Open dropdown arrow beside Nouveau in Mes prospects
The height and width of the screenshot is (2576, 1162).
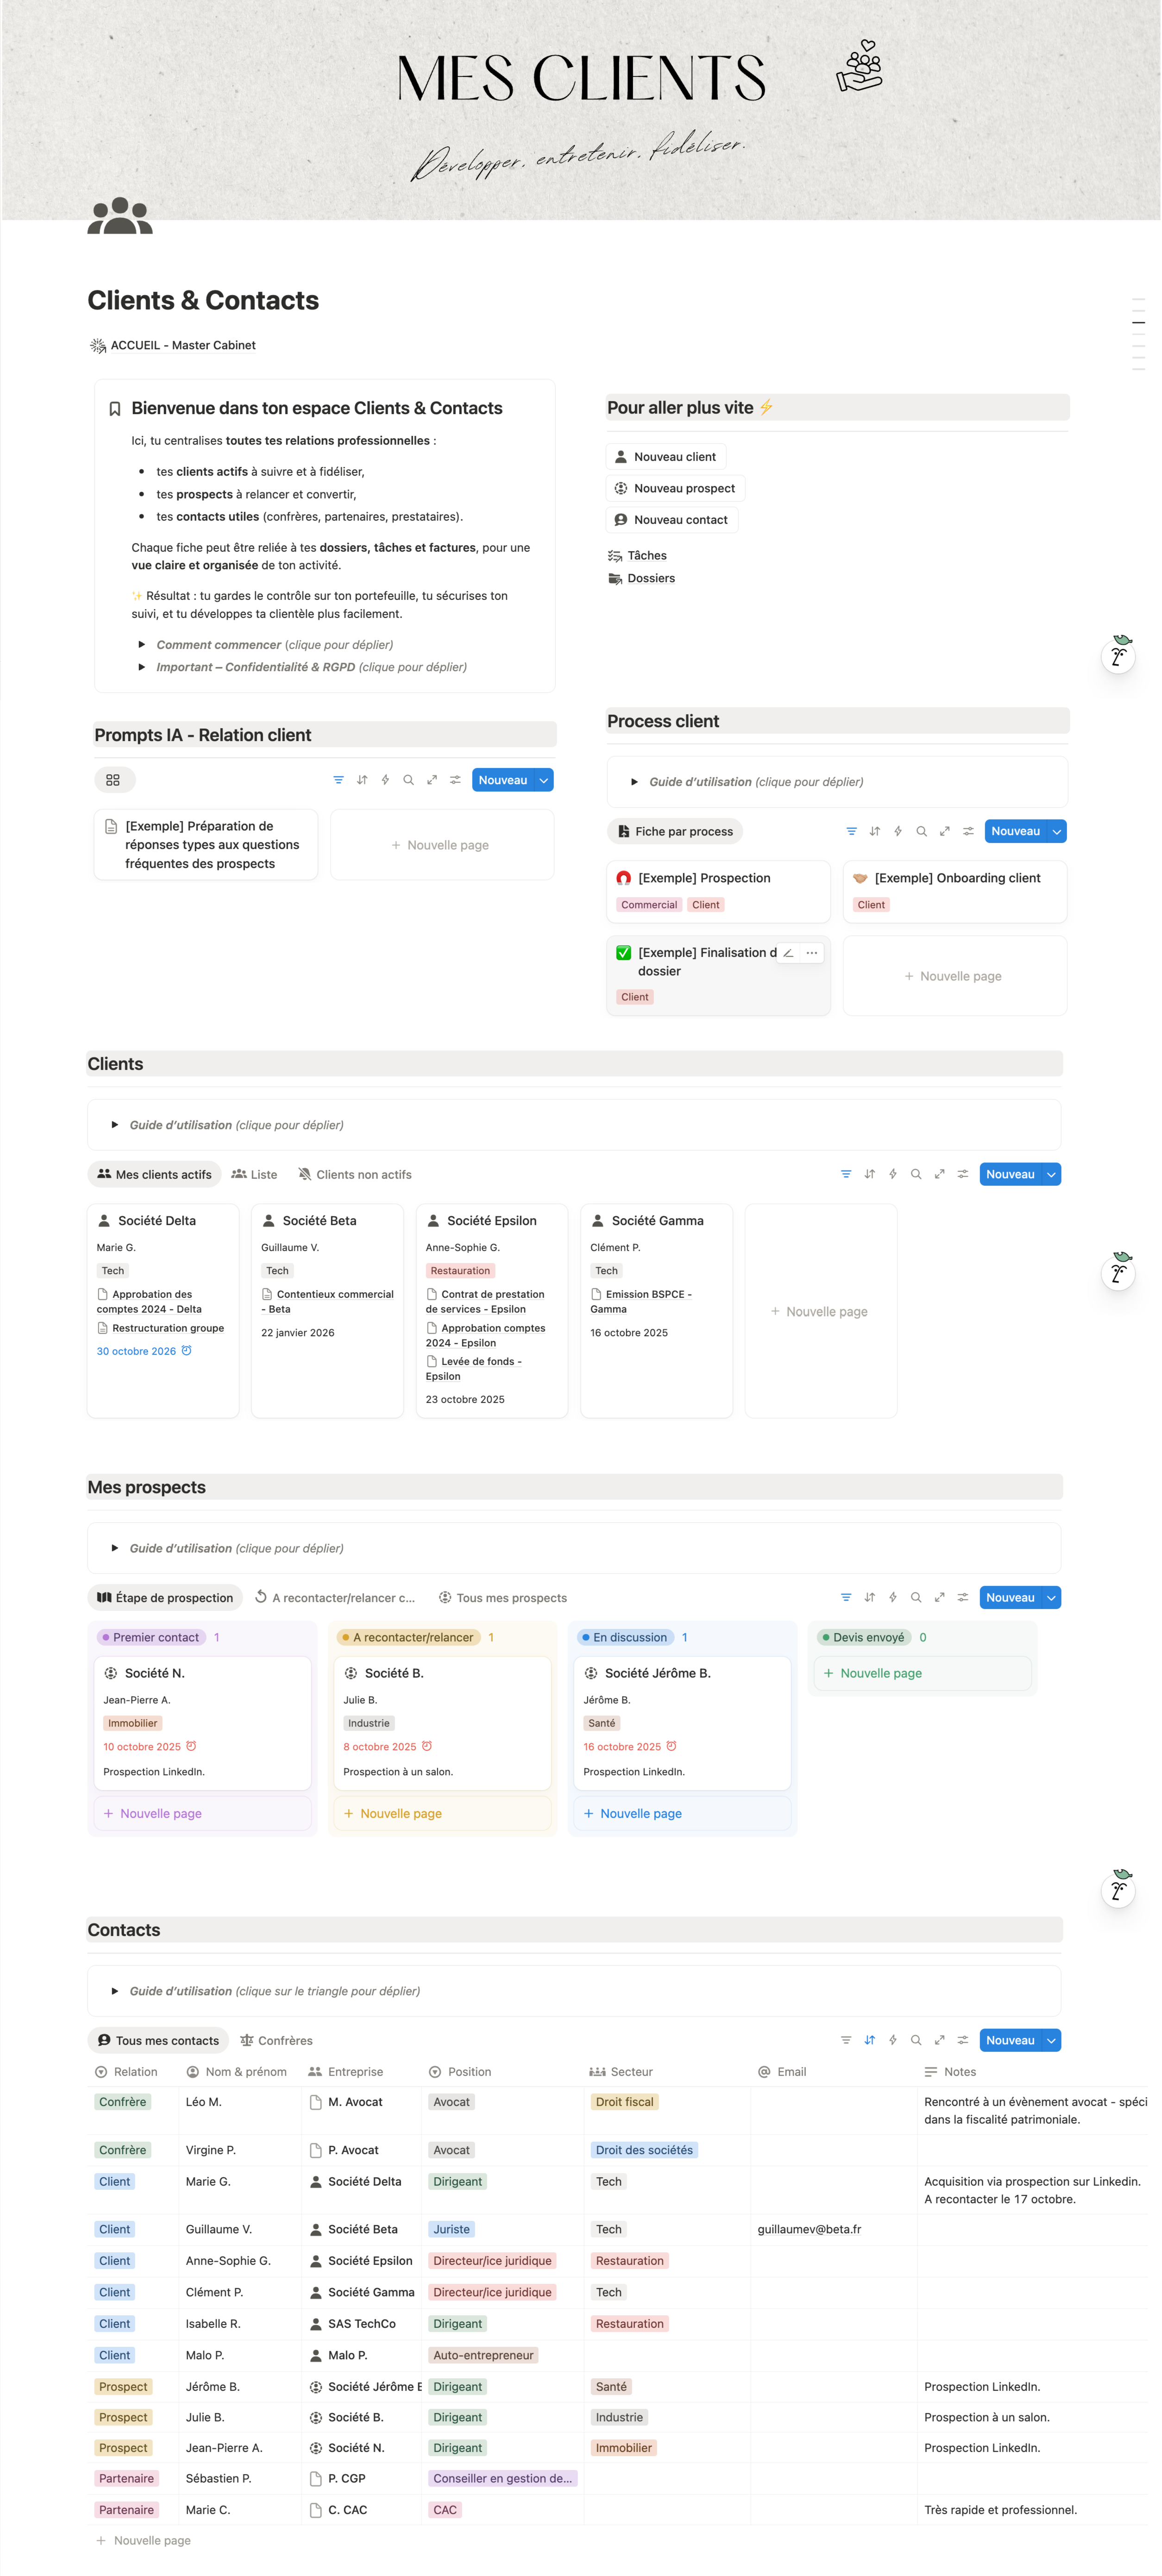(x=1051, y=1597)
